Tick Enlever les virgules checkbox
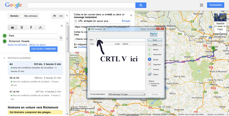 click(x=150, y=84)
